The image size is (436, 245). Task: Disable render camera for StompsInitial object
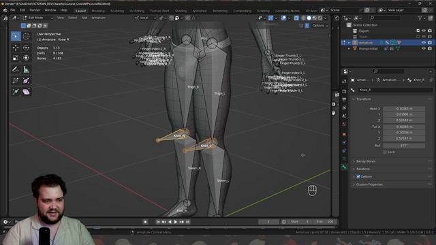click(430, 48)
